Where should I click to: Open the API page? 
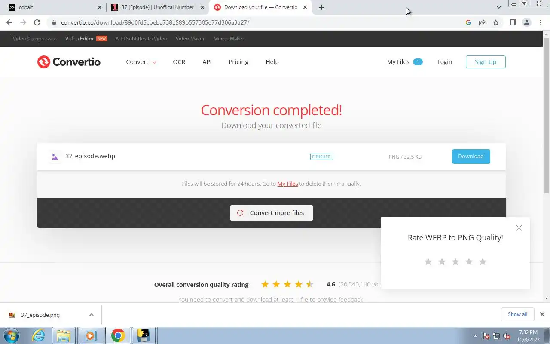pos(207,62)
